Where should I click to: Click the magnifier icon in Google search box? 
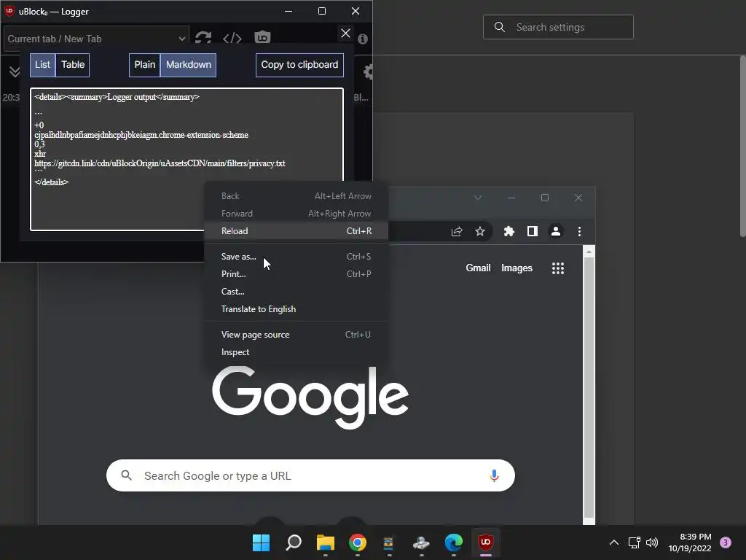[x=126, y=475]
